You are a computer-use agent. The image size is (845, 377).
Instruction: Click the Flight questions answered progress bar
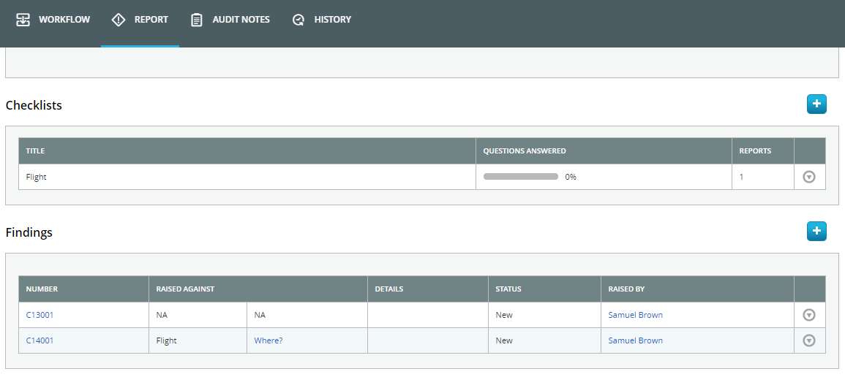(521, 177)
